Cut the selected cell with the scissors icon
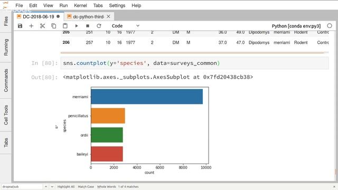Viewport: 338px width, 190px height. (42, 26)
